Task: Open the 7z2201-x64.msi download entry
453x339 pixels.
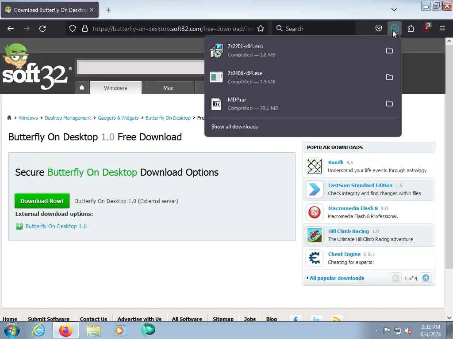Action: click(x=294, y=50)
